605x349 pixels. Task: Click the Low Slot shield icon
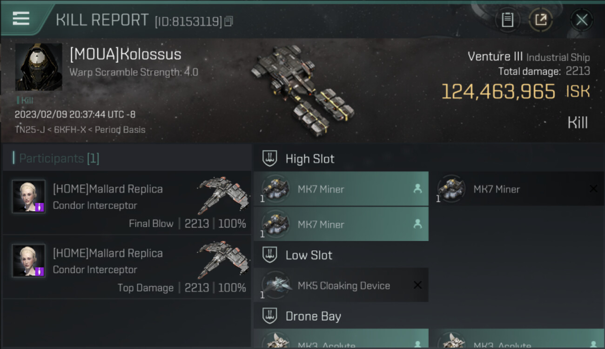[x=270, y=255]
